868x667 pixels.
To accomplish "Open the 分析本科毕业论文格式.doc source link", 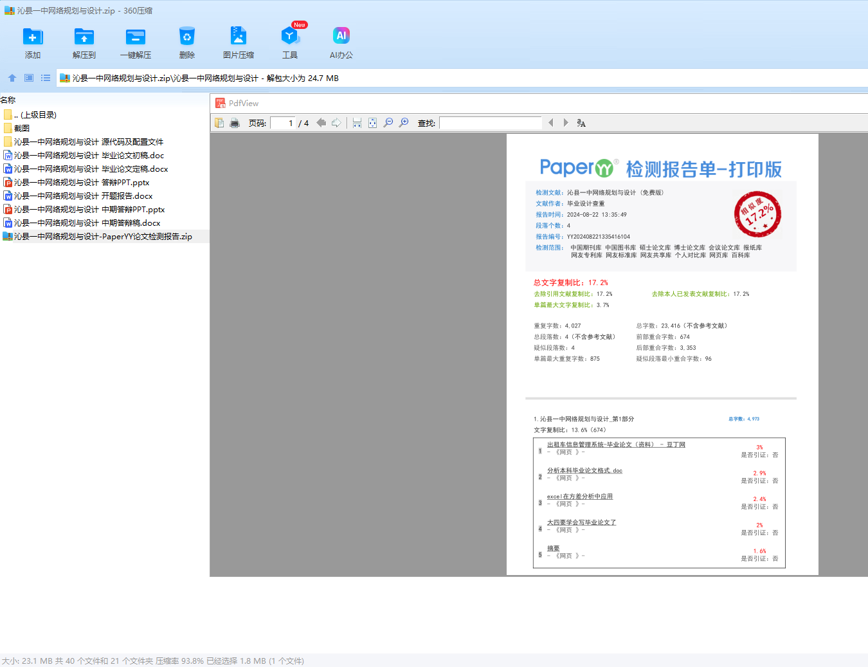I will (x=584, y=470).
